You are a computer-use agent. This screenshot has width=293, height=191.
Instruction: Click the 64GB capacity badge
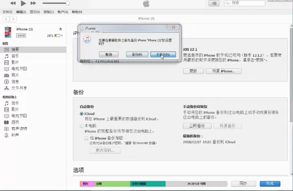pyautogui.click(x=21, y=36)
